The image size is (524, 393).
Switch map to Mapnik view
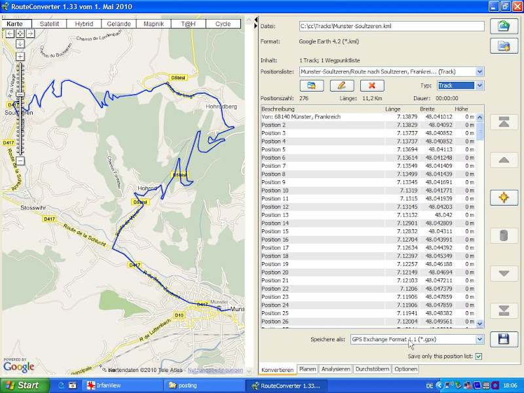coord(154,24)
